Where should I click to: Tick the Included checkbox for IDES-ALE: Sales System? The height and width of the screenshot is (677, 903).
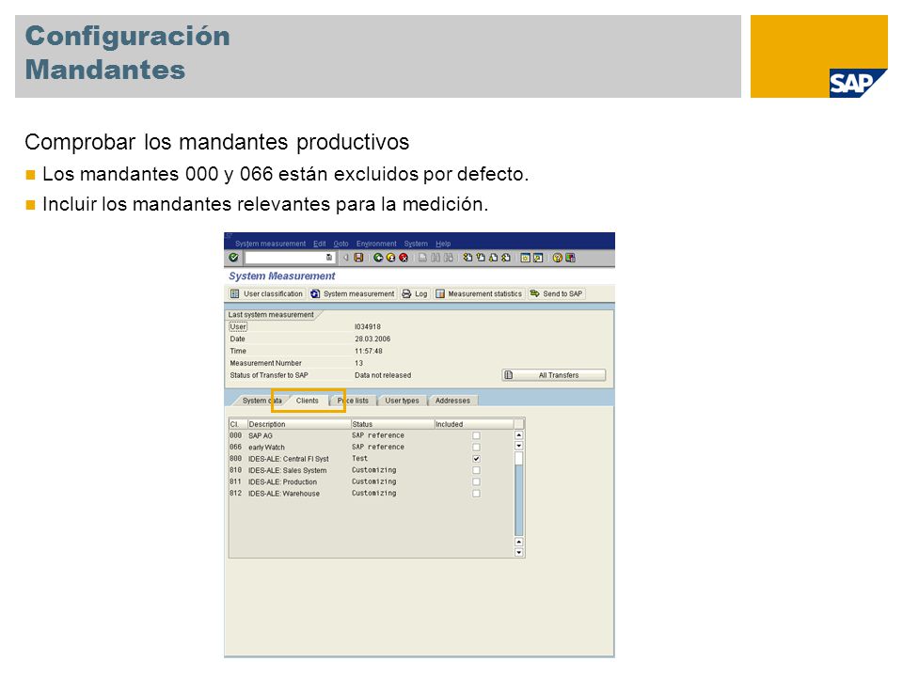click(x=476, y=470)
